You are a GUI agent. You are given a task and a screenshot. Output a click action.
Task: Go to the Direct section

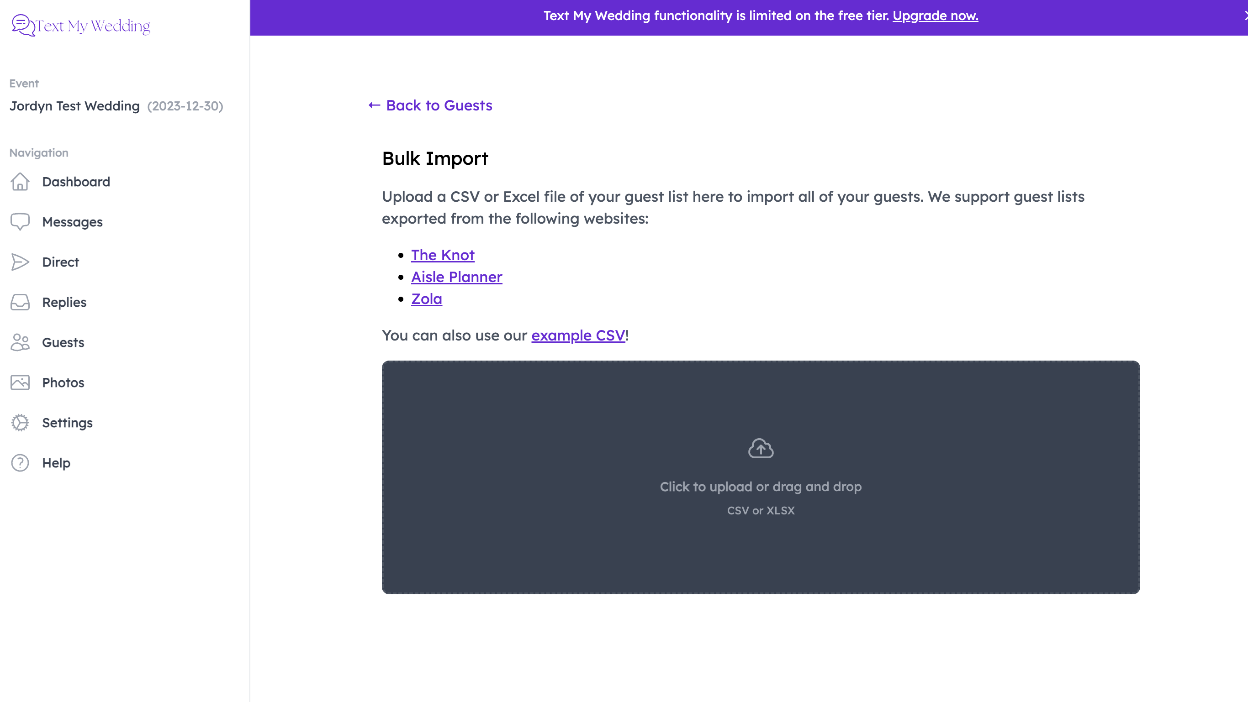tap(60, 262)
